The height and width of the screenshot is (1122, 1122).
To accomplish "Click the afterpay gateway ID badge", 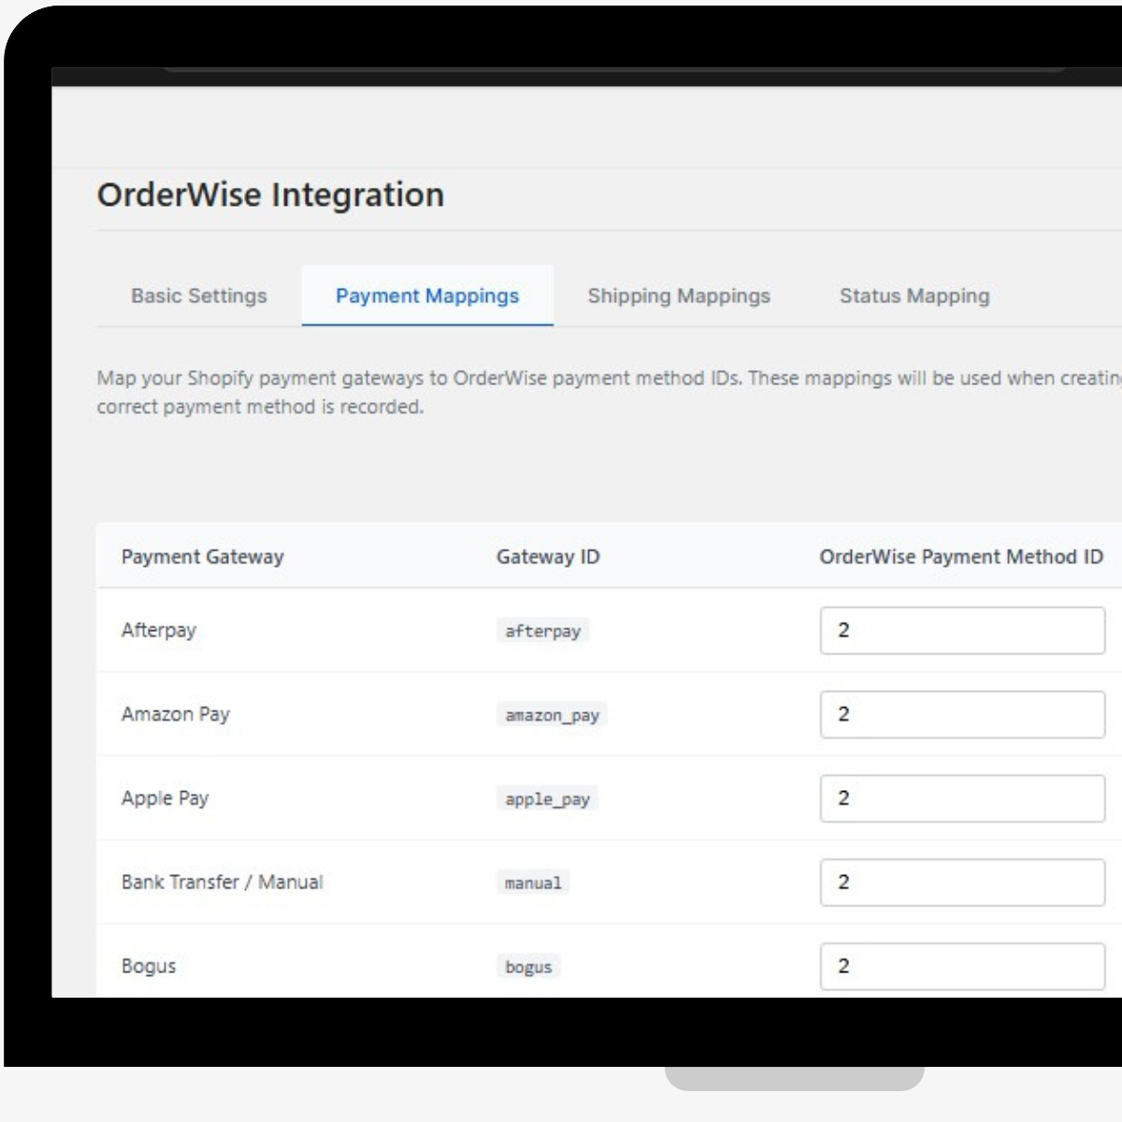I will coord(542,632).
